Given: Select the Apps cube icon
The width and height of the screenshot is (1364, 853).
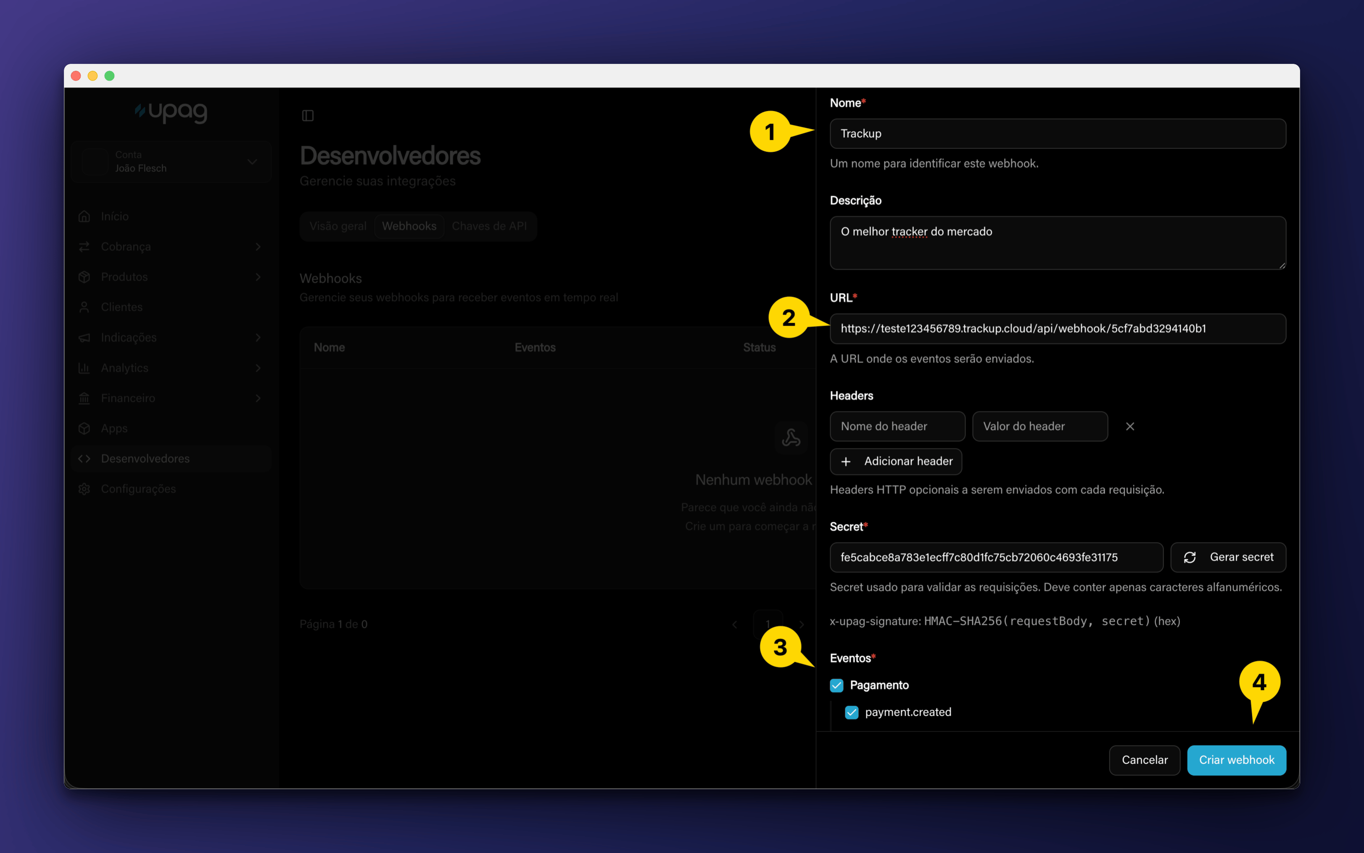Looking at the screenshot, I should [x=84, y=428].
